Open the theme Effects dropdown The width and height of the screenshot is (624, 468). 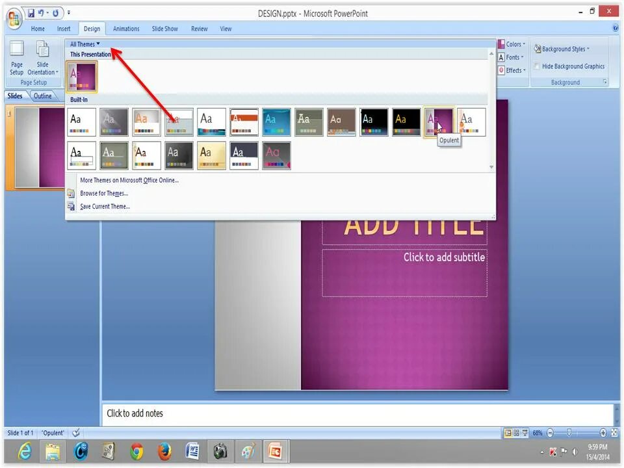point(512,70)
